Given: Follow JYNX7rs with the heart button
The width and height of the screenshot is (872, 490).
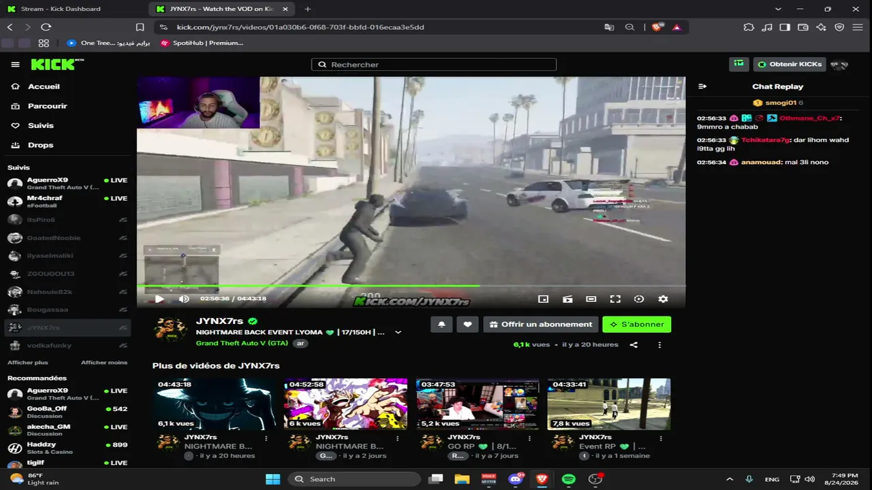Looking at the screenshot, I should pyautogui.click(x=467, y=325).
